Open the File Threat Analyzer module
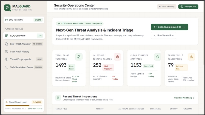This screenshot has width=205, height=115. coord(24,44)
